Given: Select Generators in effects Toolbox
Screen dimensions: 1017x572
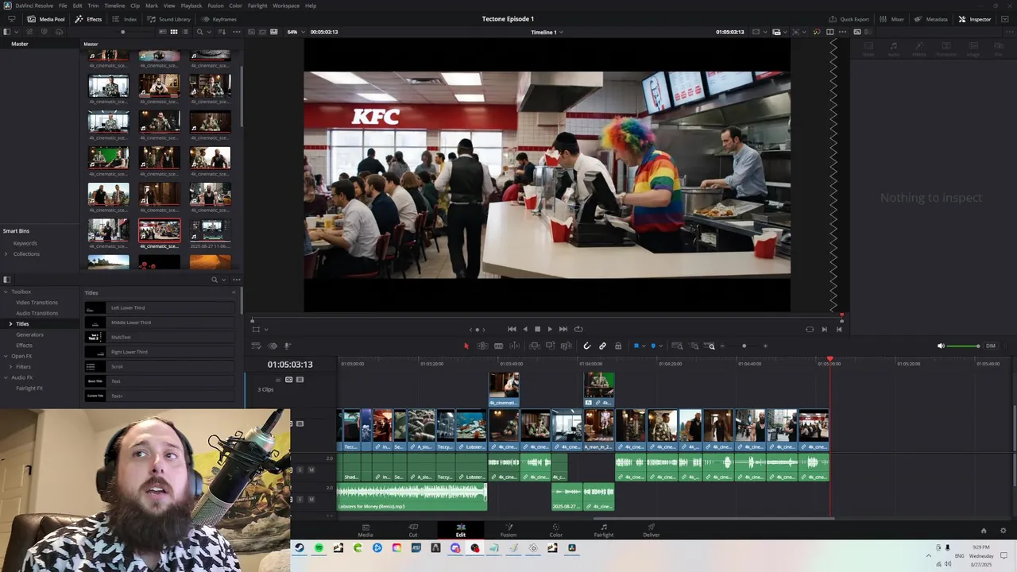Looking at the screenshot, I should (29, 334).
